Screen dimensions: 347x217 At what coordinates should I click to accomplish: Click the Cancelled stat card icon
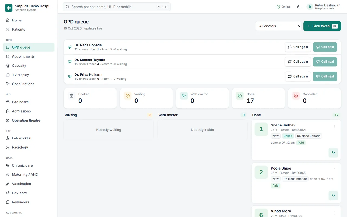click(296, 96)
